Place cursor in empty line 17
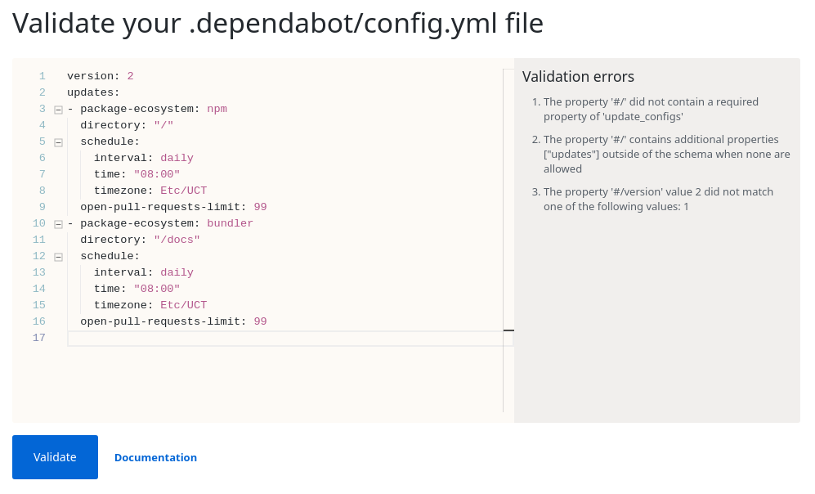Image resolution: width=815 pixels, height=494 pixels. click(x=290, y=338)
